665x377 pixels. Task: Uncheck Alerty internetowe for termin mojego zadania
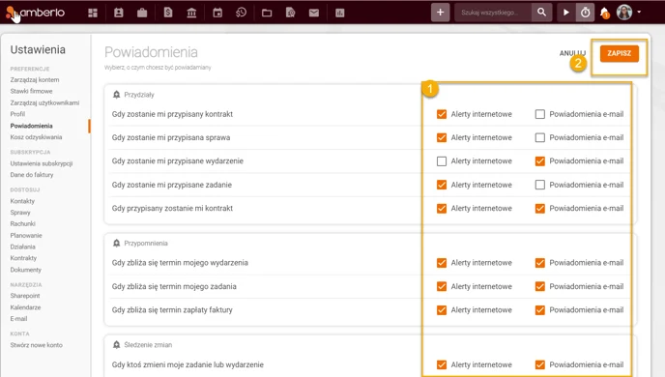point(442,287)
